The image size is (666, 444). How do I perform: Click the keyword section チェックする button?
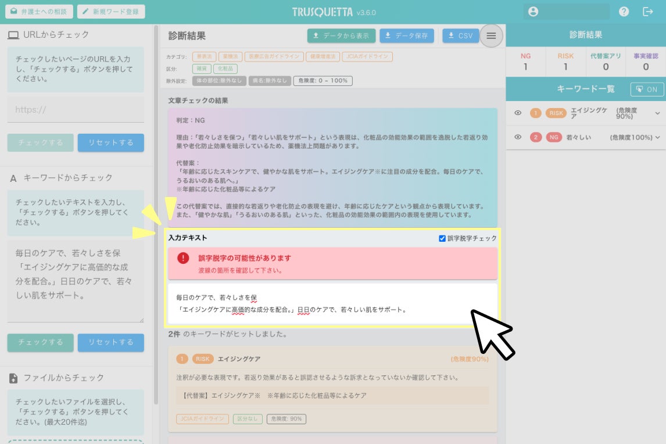pos(40,342)
